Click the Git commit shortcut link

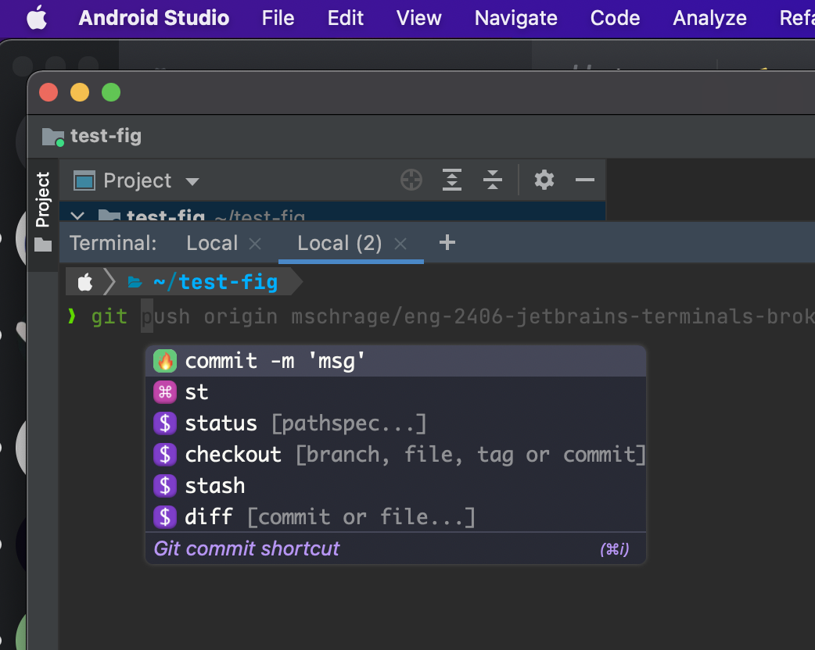245,548
